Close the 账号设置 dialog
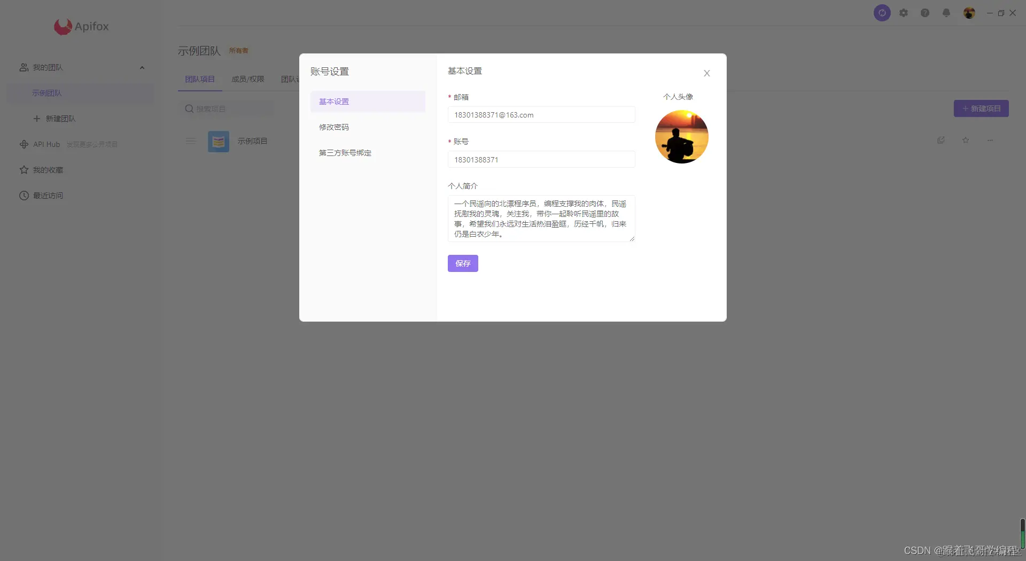 point(706,73)
